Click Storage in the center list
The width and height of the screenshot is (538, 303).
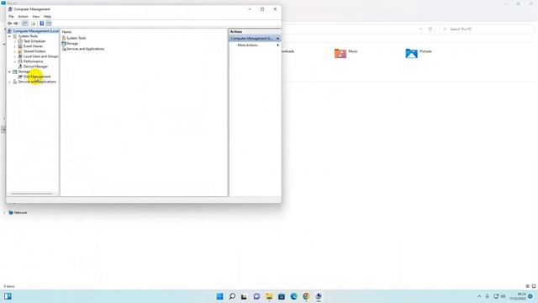72,44
